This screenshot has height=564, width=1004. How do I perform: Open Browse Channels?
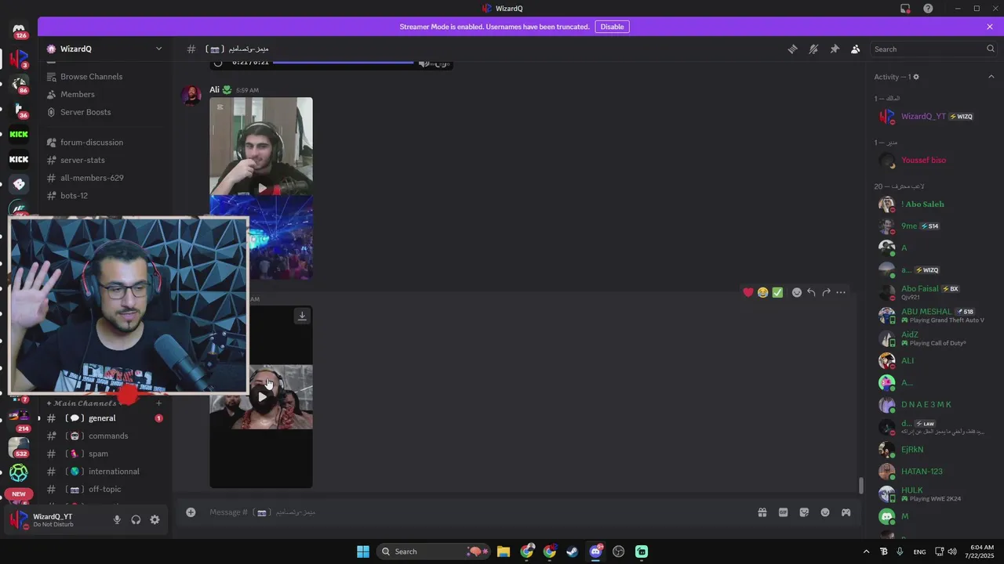[x=91, y=77]
